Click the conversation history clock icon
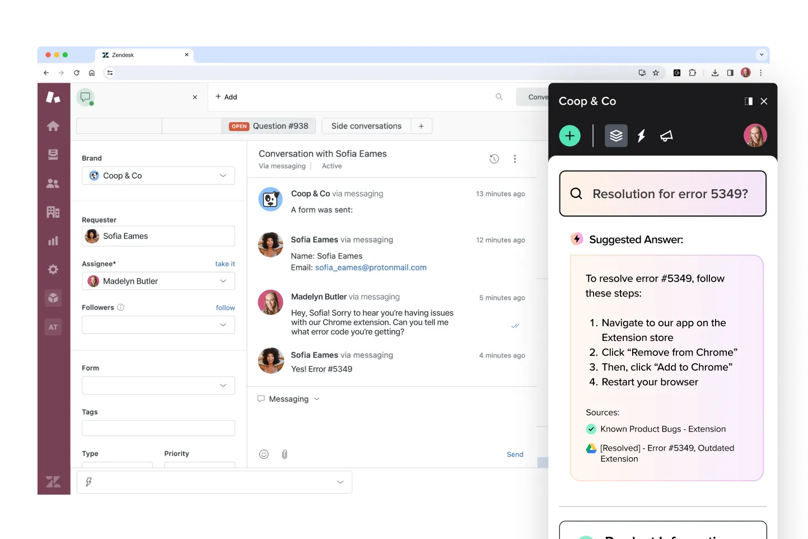Screen dimensions: 808x539 [x=494, y=159]
